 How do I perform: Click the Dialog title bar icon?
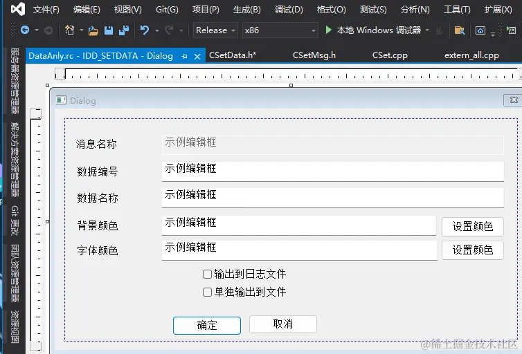click(x=61, y=100)
